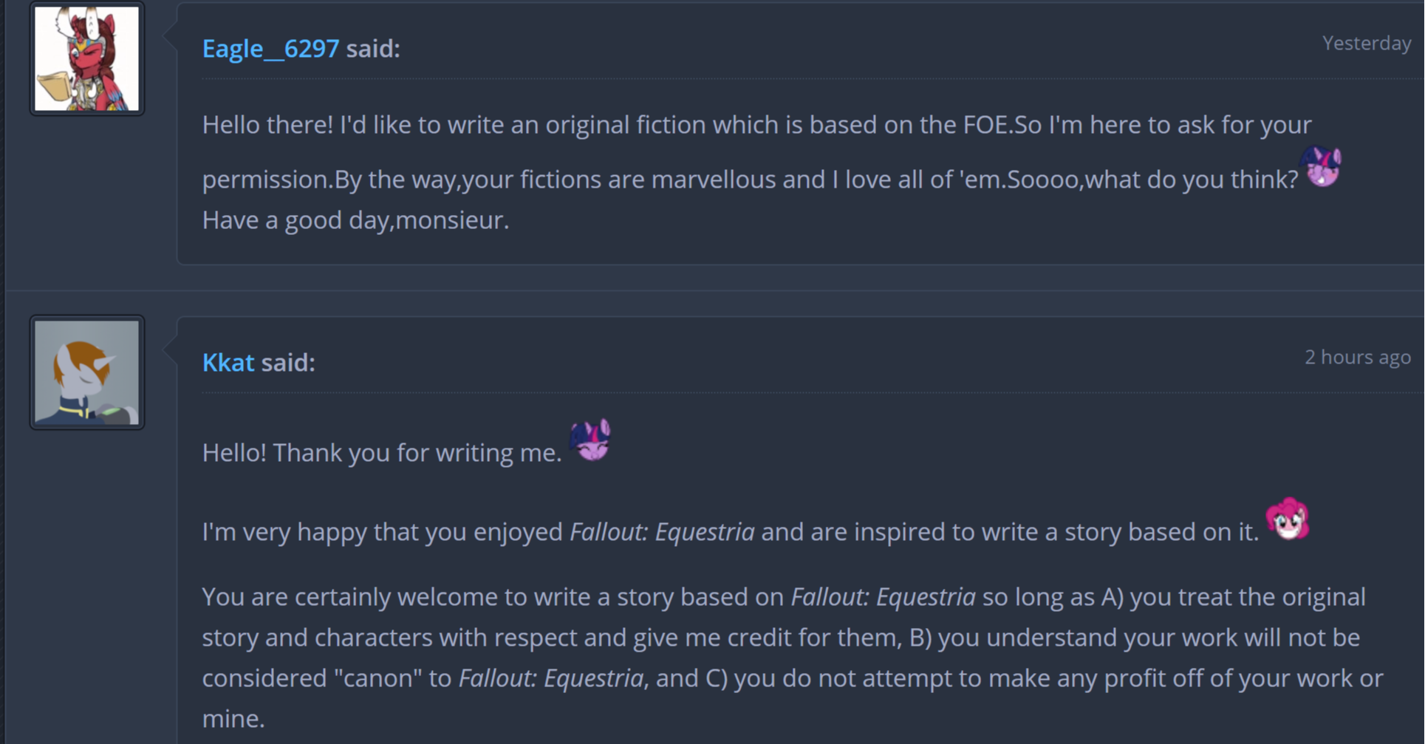Click Kkat's grey unicorn avatar
Image resolution: width=1425 pixels, height=744 pixels.
pyautogui.click(x=87, y=372)
